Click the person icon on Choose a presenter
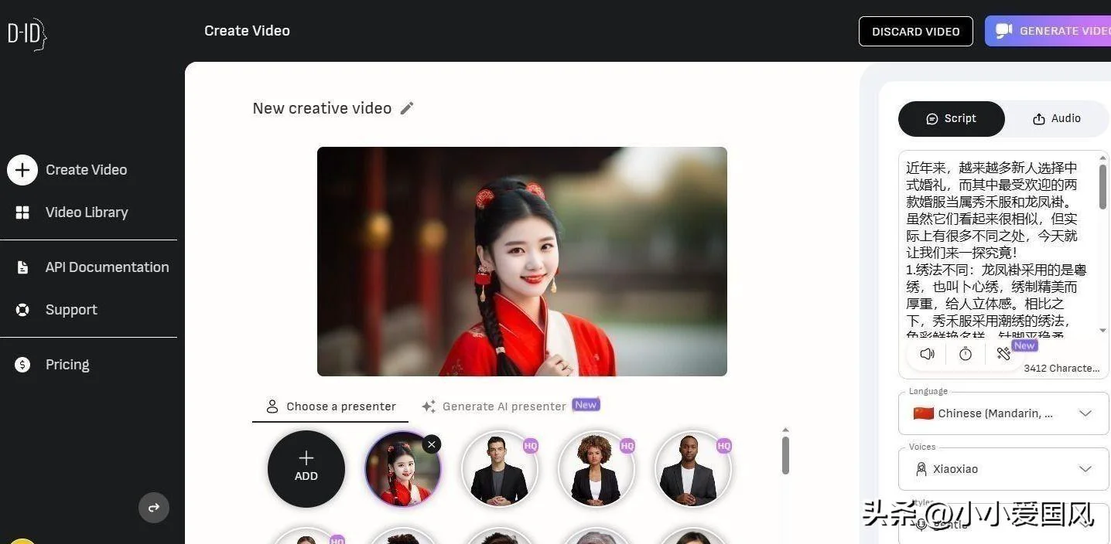Screen dimensions: 1111x544 tap(272, 406)
